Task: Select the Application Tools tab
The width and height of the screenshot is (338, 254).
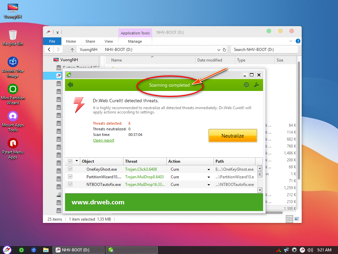Action: pyautogui.click(x=135, y=33)
